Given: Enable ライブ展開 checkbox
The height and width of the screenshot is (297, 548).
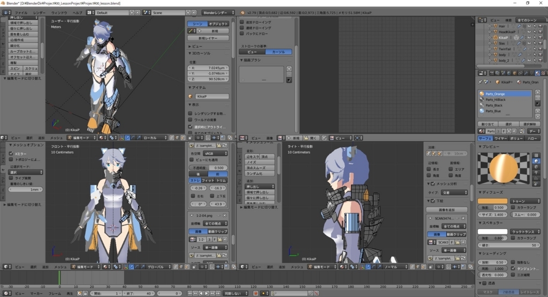Looking at the screenshot, I should tap(11, 178).
